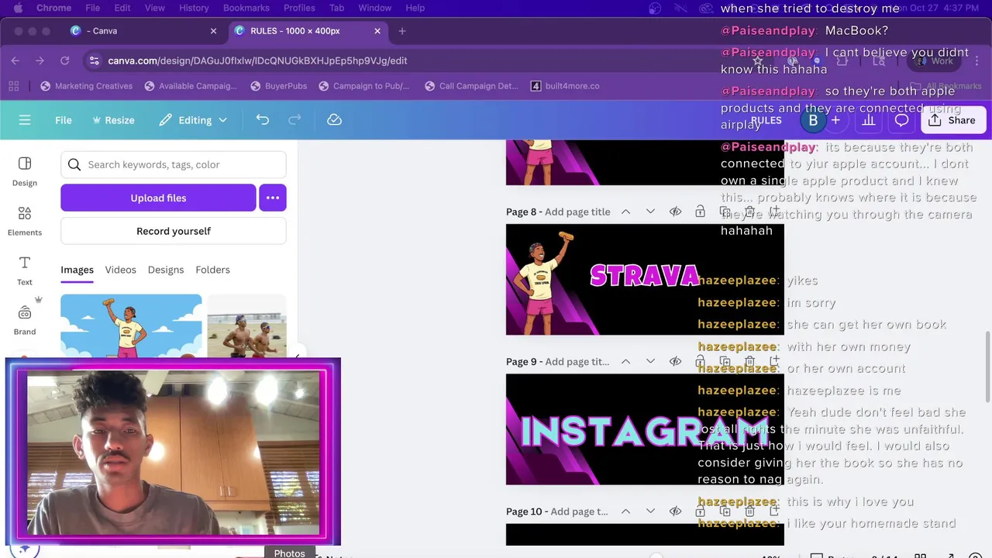Hide Page 9 with eye icon
The width and height of the screenshot is (992, 558).
[675, 361]
